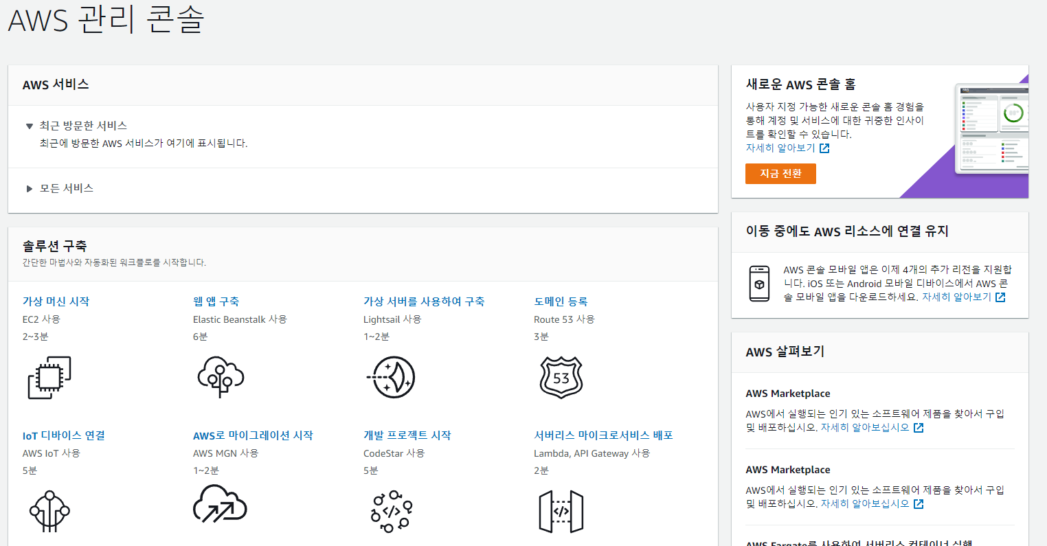Viewport: 1047px width, 546px height.
Task: Click external link icon in mobile app panel
Action: [x=1000, y=297]
